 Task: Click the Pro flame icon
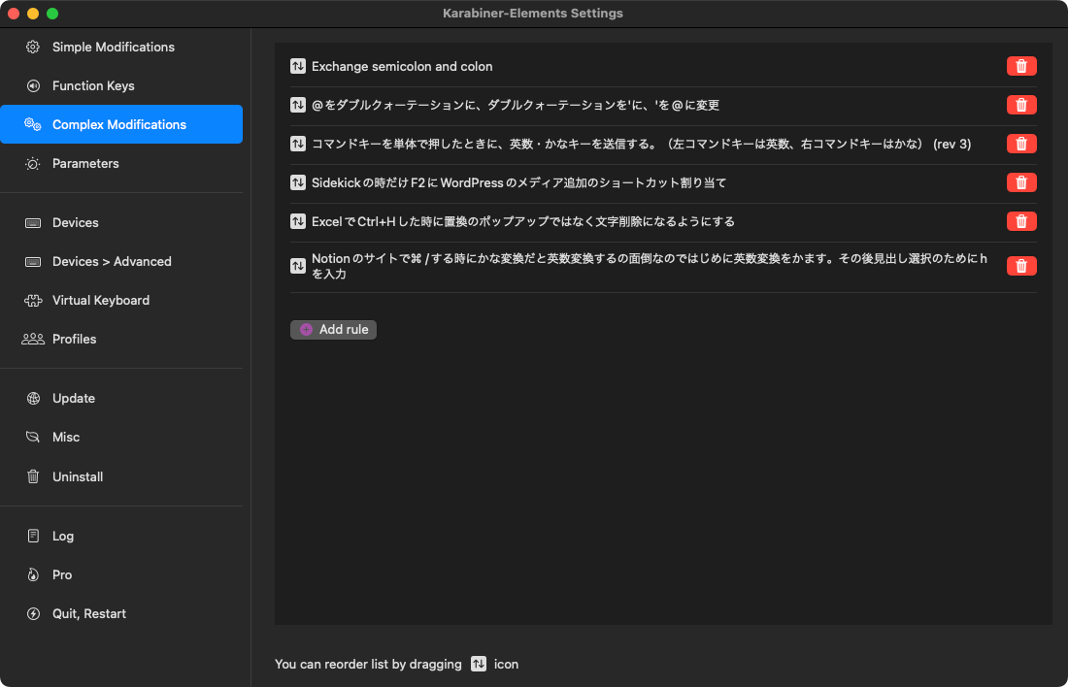coord(33,574)
